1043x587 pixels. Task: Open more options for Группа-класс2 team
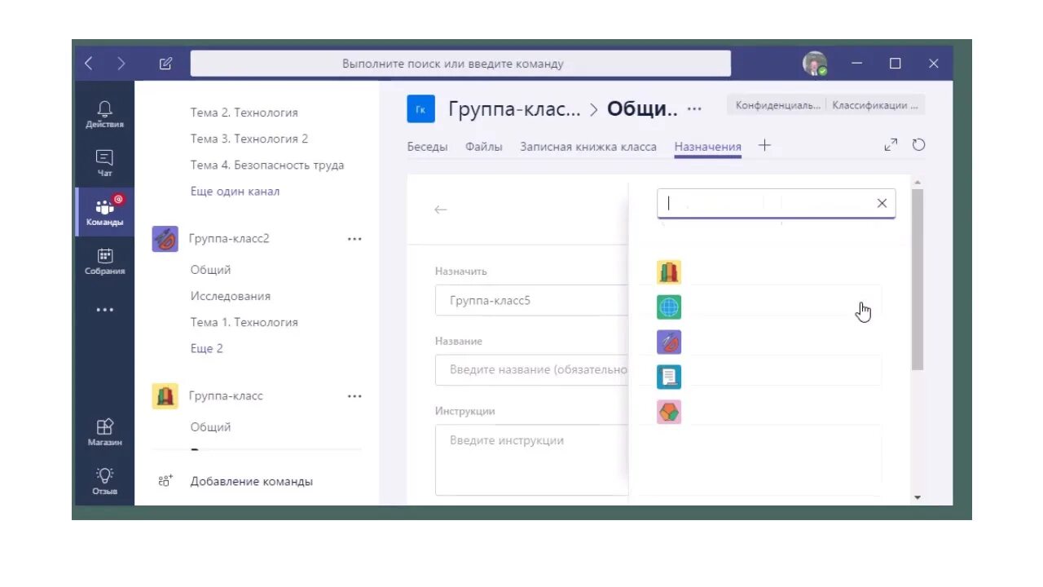tap(354, 239)
